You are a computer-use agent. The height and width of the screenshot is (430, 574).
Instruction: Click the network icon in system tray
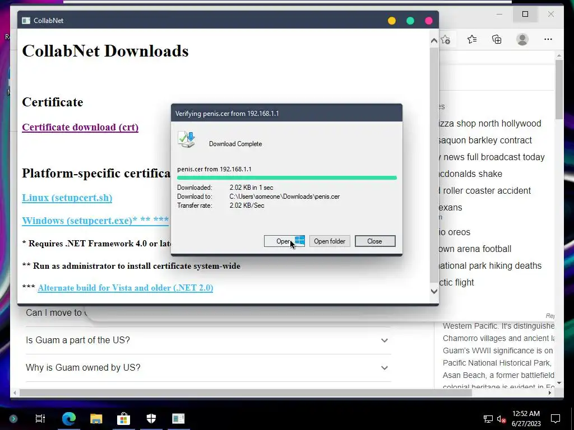tap(488, 419)
